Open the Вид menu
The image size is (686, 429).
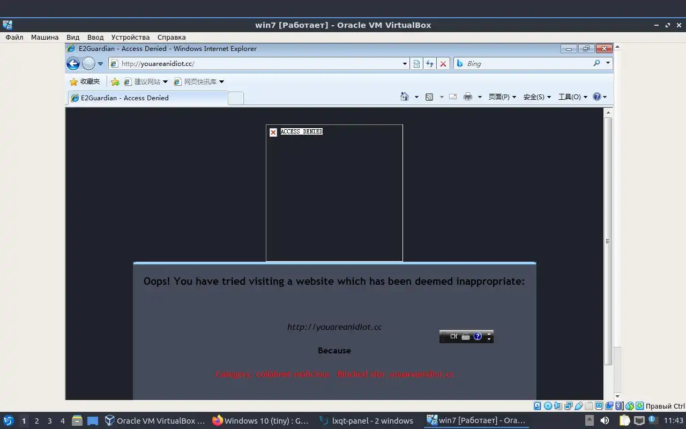(x=73, y=37)
